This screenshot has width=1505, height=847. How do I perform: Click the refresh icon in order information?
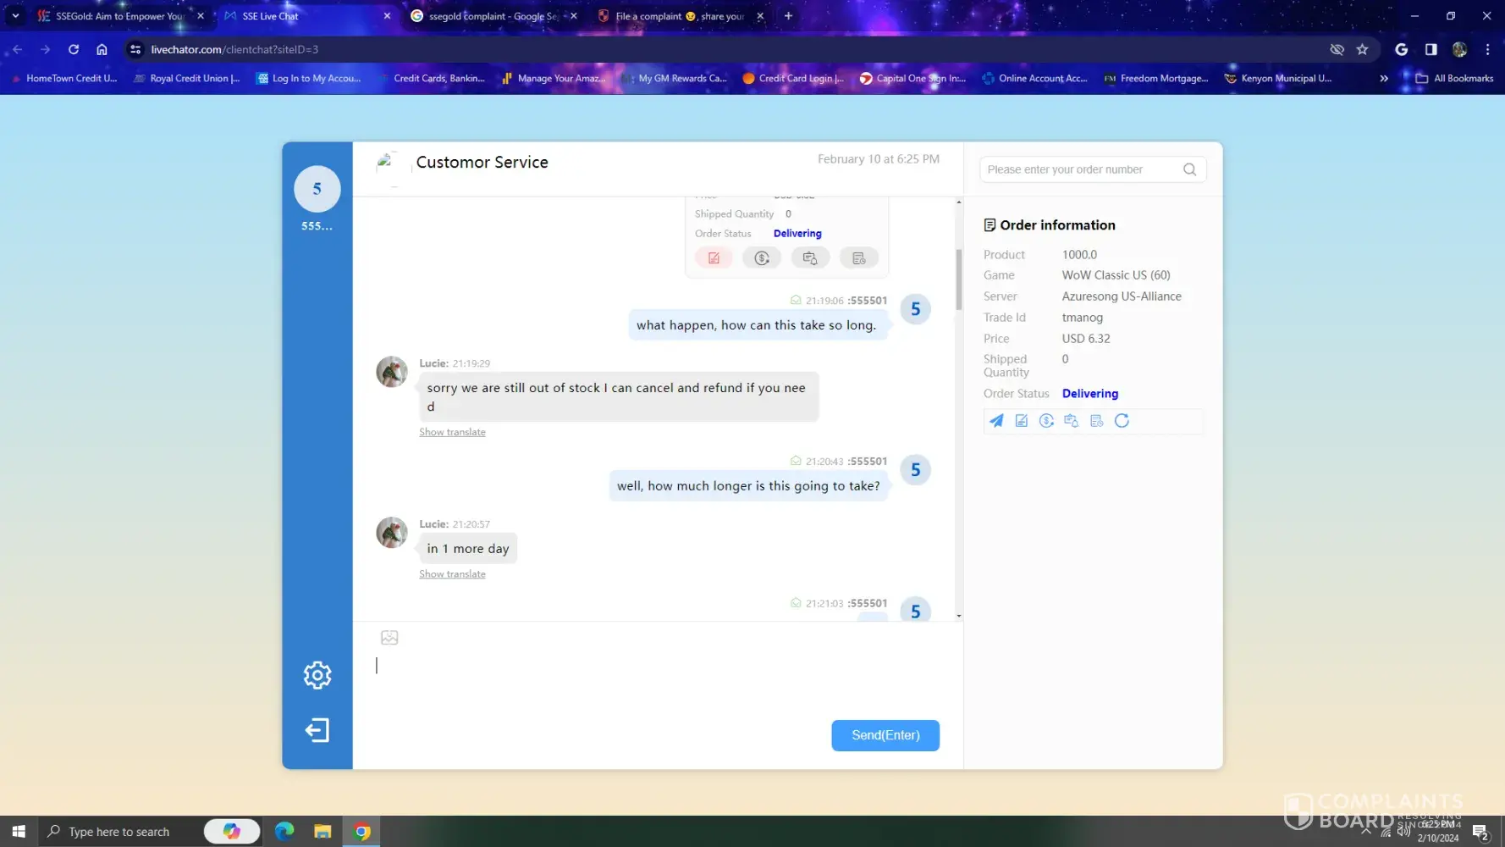[x=1122, y=421]
